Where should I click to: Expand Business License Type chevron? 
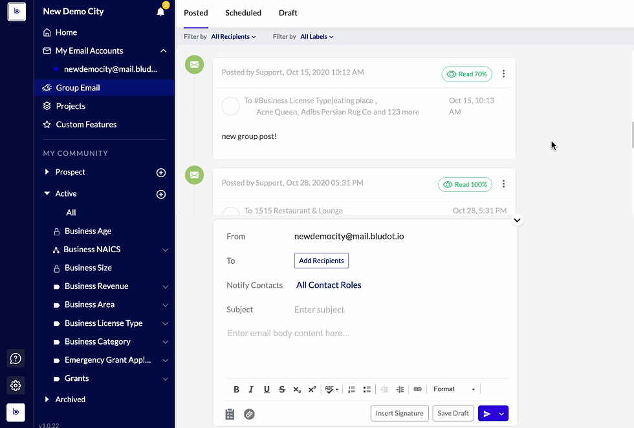pyautogui.click(x=166, y=324)
